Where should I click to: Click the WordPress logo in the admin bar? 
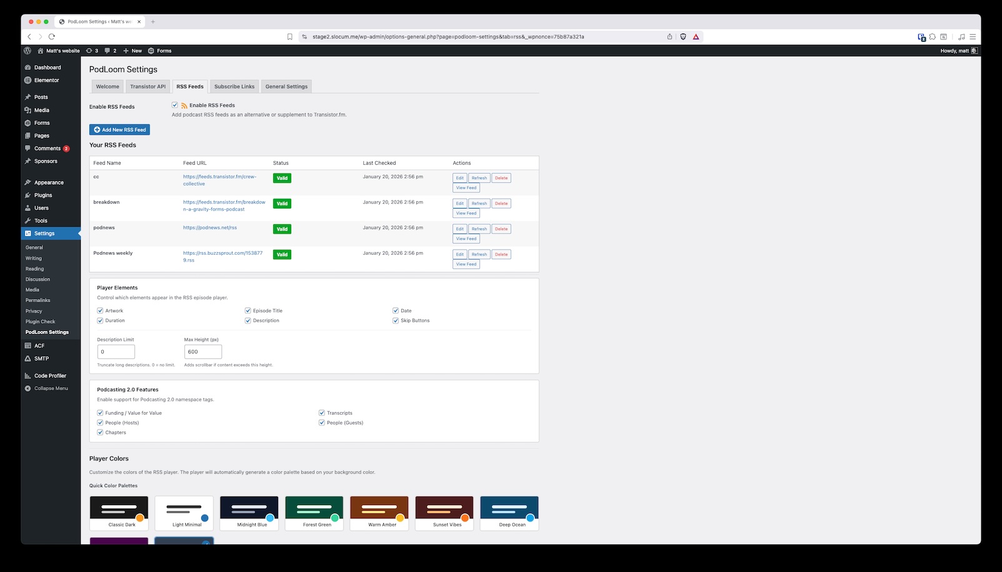point(28,51)
